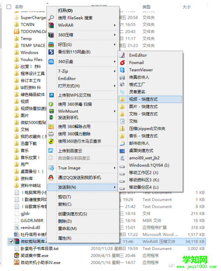Expand the WinMount submenu arrow

pos(115,111)
